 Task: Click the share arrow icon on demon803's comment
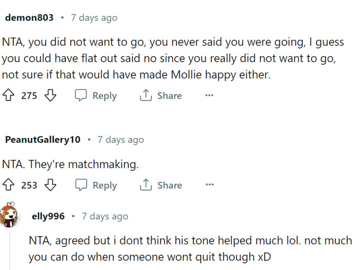coord(146,96)
